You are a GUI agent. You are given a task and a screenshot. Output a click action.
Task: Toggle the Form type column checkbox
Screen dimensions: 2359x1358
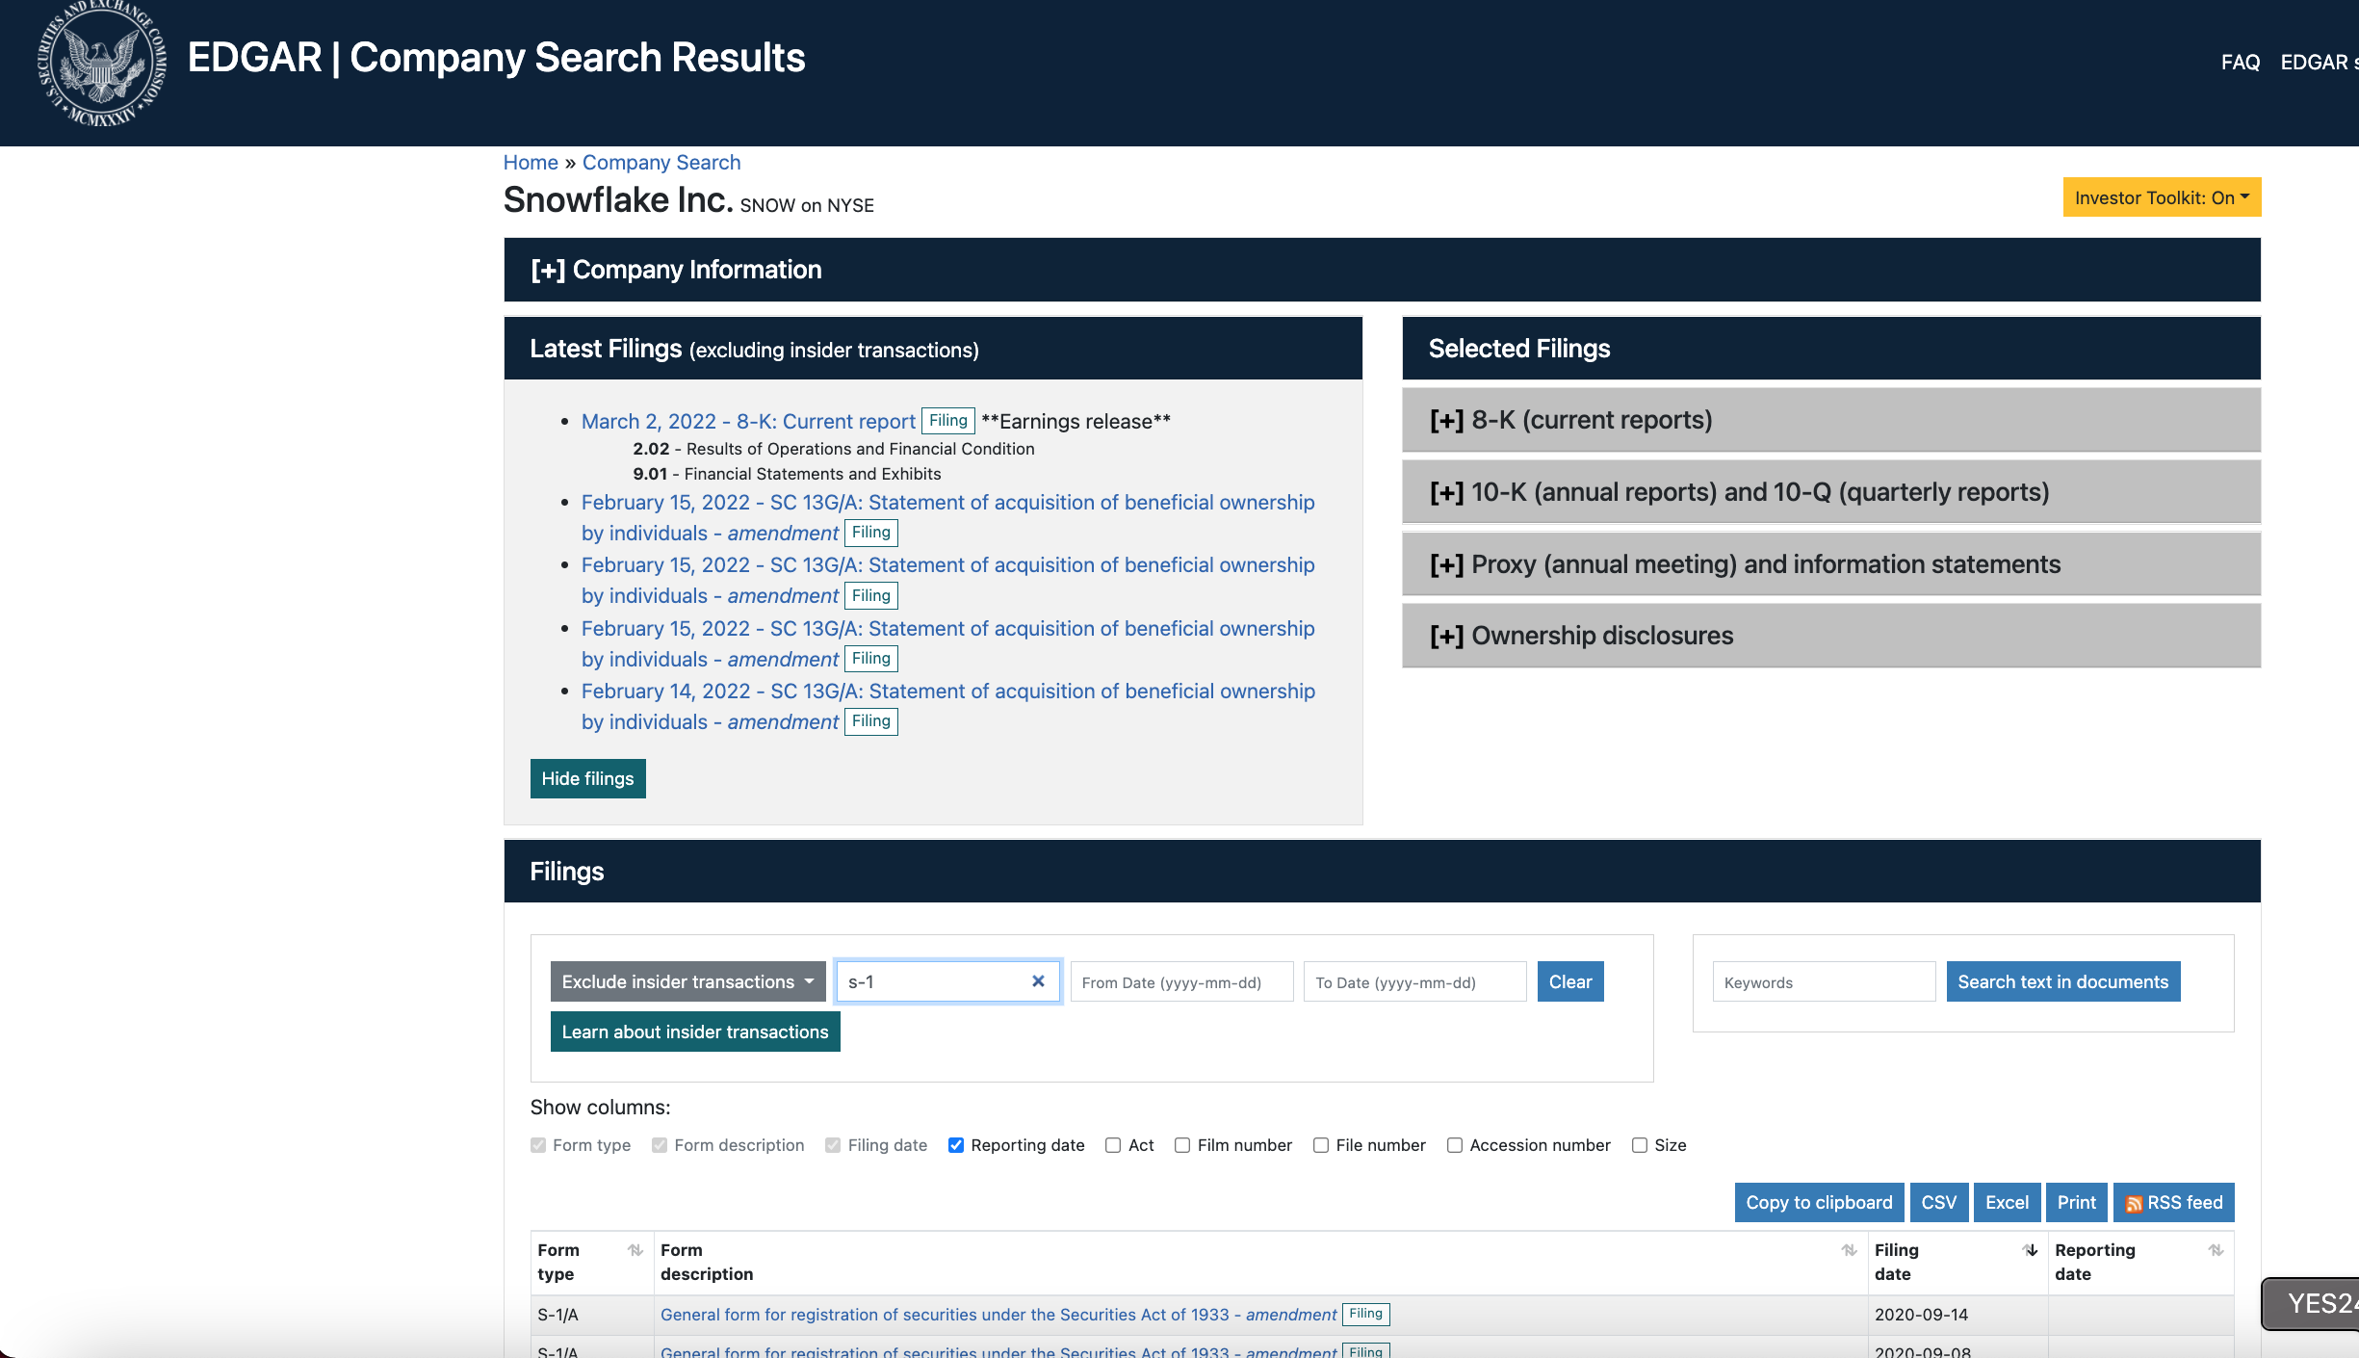[x=538, y=1145]
